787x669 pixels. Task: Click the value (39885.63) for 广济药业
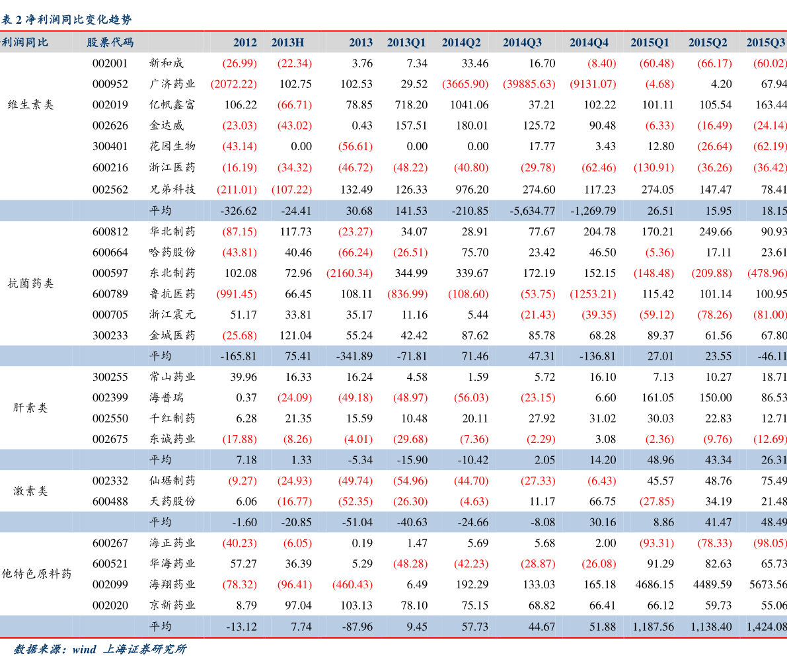coord(529,84)
